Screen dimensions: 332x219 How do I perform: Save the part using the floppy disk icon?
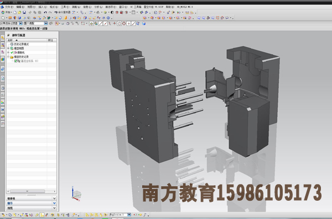tap(24, 12)
